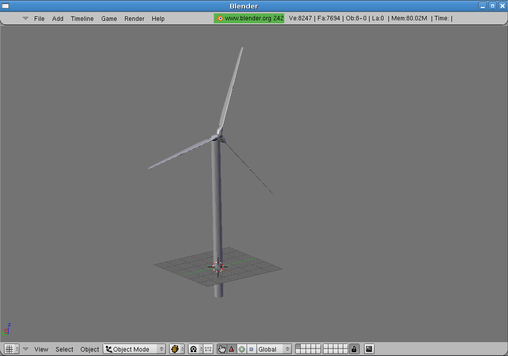The image size is (508, 356).
Task: Collapse top header menus with triangle
Action: pos(25,18)
